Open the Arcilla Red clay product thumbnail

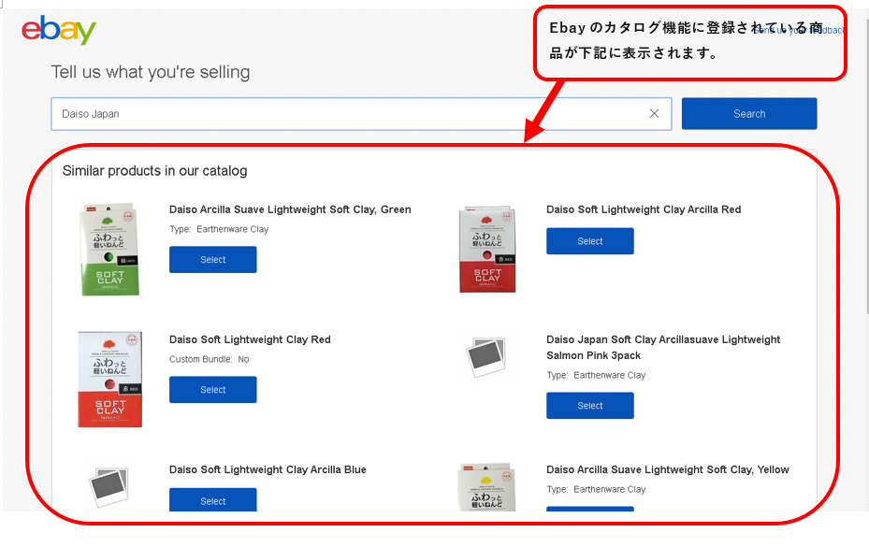click(x=487, y=250)
